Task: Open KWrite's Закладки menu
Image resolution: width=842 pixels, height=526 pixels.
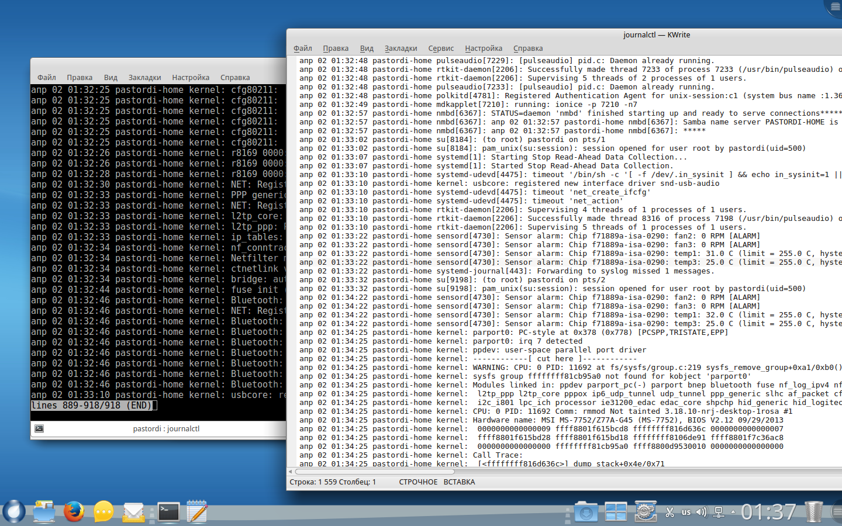Action: point(401,49)
